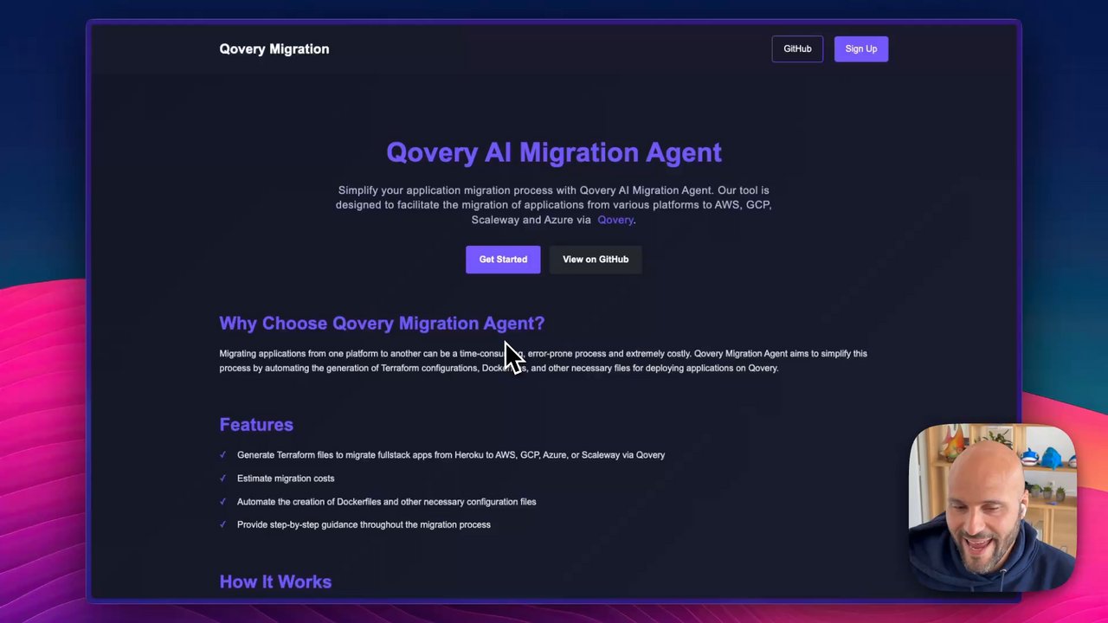Follow the Qovery hyperlink in intro text

[615, 220]
